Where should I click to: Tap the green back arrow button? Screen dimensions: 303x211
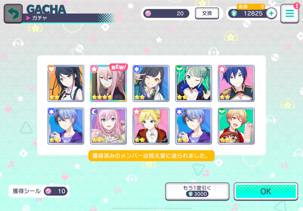[13, 14]
